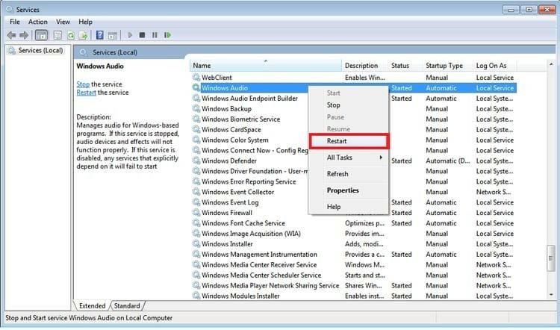The width and height of the screenshot is (560, 330).
Task: Click the gear icon beside Windows Biometric Service
Action: (x=196, y=119)
